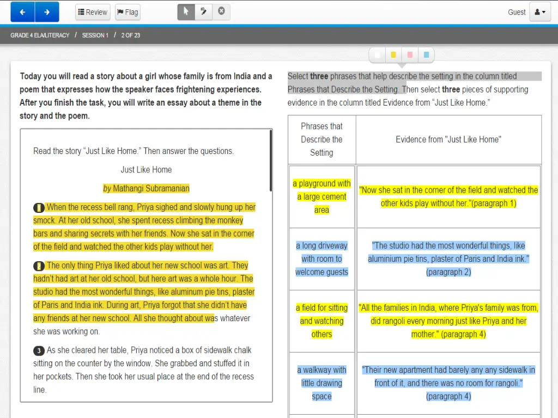Activate the answer eliminator tool
Image resolution: width=558 pixels, height=418 pixels.
(x=204, y=12)
